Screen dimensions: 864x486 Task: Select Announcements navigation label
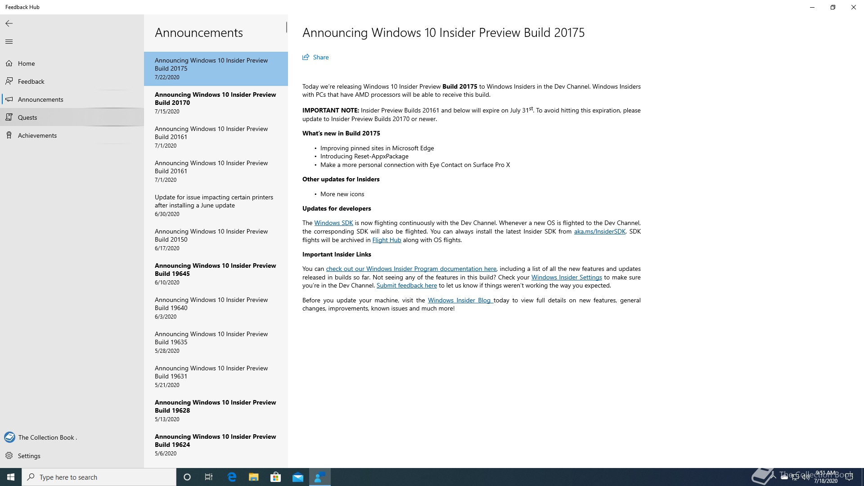click(x=40, y=99)
